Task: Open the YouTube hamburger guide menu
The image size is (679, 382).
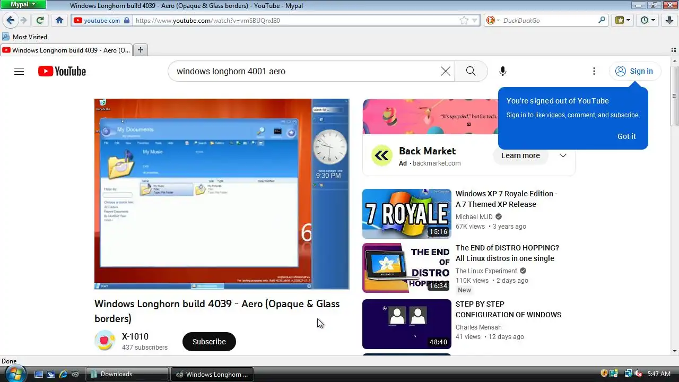Action: (19, 71)
